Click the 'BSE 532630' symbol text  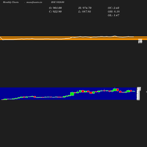[x=58, y=2]
